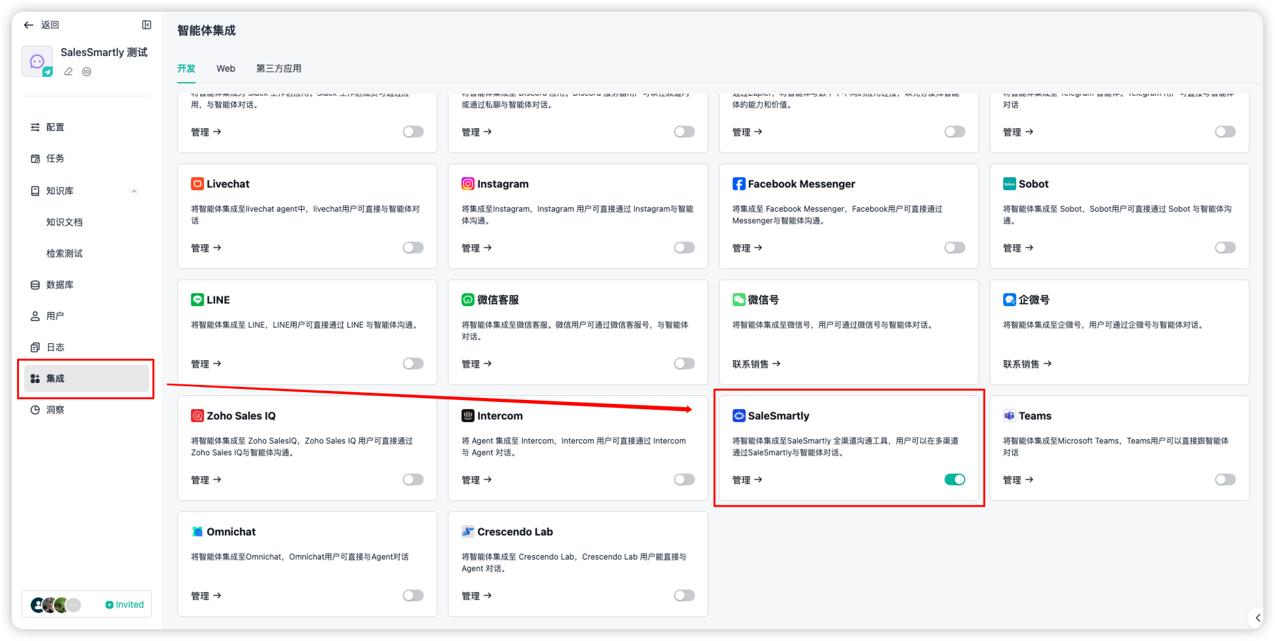Click the Crescendo Lab logo icon
1275x641 pixels.
pyautogui.click(x=468, y=532)
